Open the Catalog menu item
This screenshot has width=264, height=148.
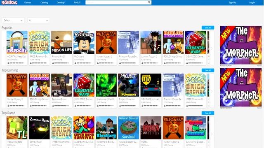[44, 2]
